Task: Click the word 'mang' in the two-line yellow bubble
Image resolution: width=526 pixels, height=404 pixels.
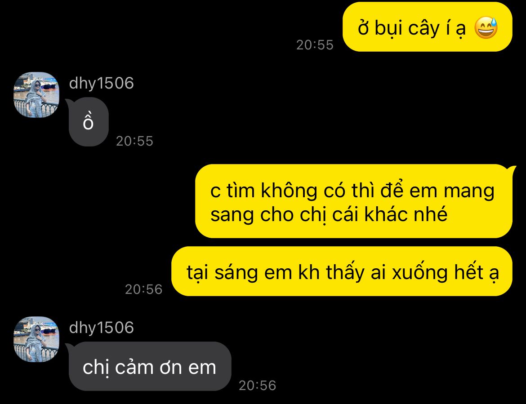Action: tap(469, 192)
